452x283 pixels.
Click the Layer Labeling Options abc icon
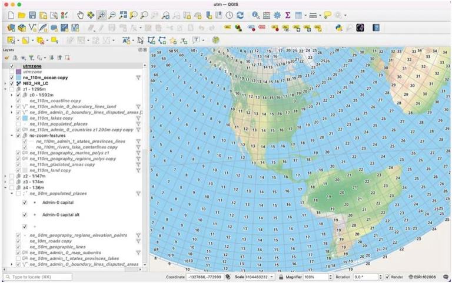[227, 28]
